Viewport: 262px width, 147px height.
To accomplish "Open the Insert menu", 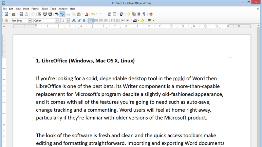I will 26,9.
